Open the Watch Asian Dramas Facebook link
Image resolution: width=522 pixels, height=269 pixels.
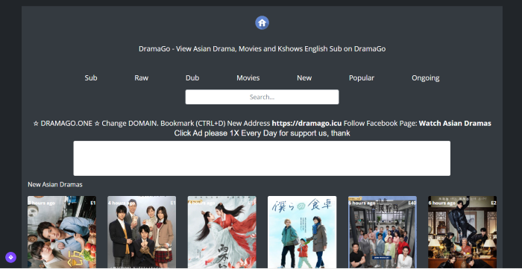point(455,124)
